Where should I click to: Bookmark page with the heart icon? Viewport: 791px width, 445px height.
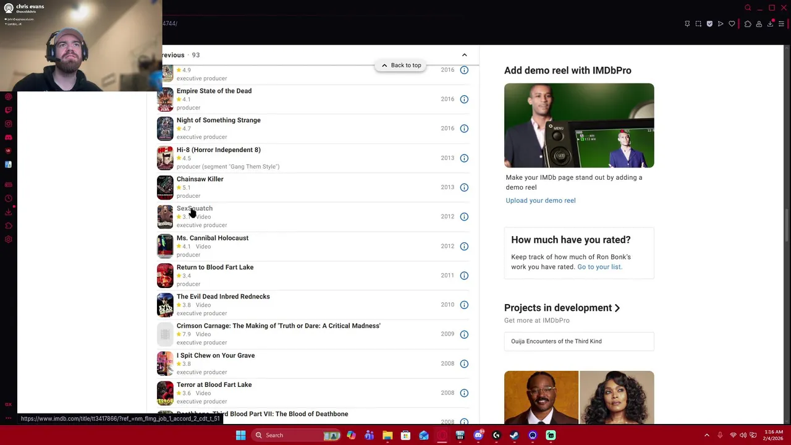click(732, 24)
